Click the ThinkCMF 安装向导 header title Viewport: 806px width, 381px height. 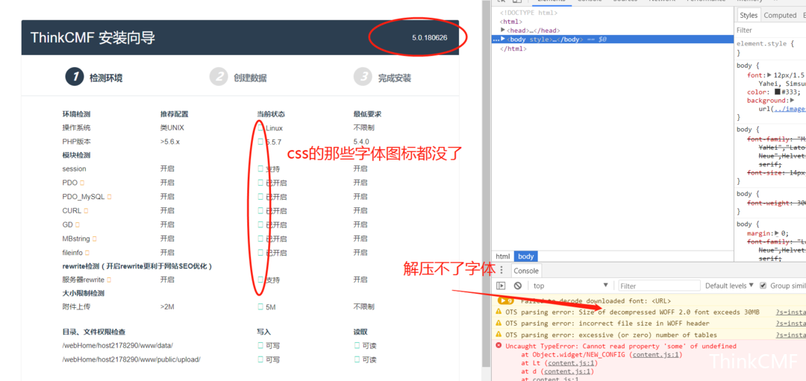93,37
